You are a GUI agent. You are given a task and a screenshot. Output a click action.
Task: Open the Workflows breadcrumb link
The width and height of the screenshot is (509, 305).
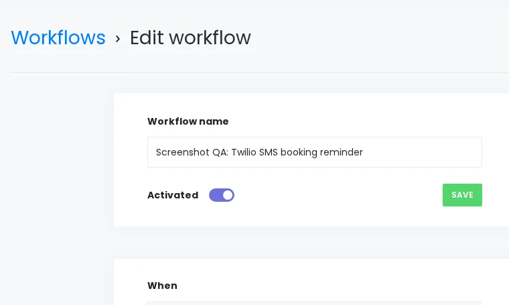pyautogui.click(x=58, y=38)
